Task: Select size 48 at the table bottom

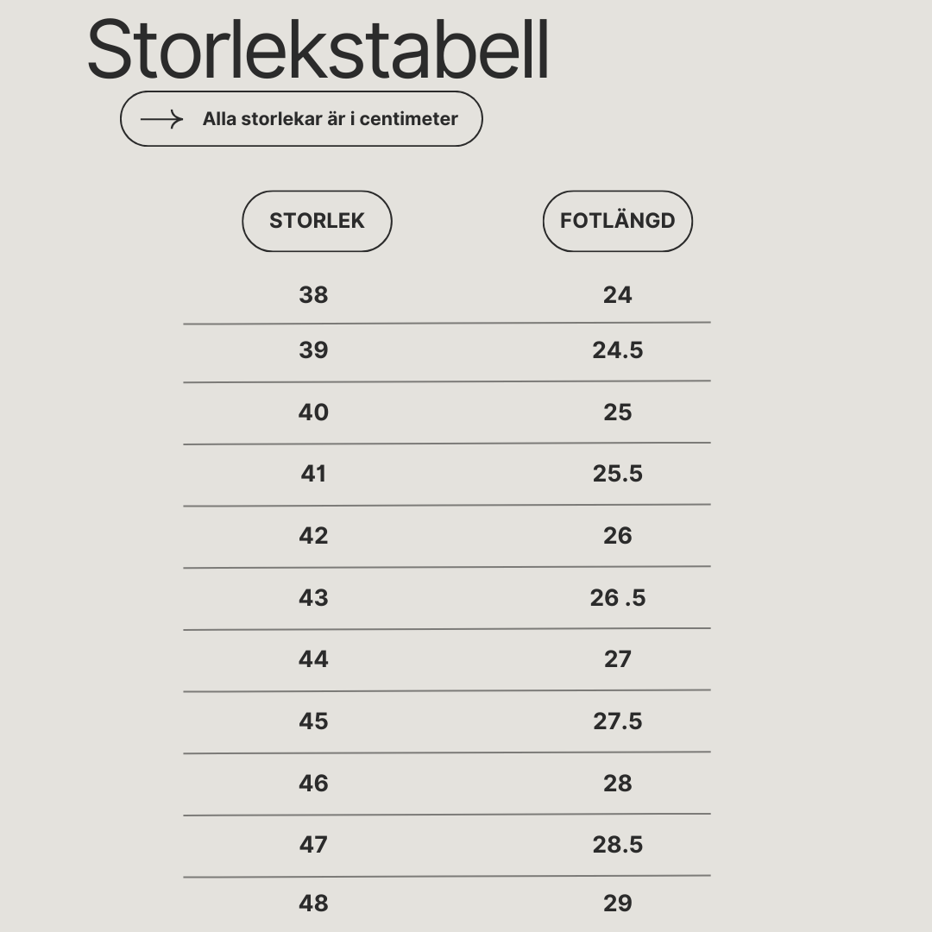Action: tap(313, 904)
